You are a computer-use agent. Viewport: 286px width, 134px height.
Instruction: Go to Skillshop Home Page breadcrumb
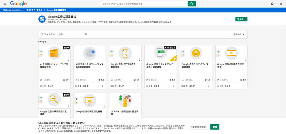coord(12,10)
